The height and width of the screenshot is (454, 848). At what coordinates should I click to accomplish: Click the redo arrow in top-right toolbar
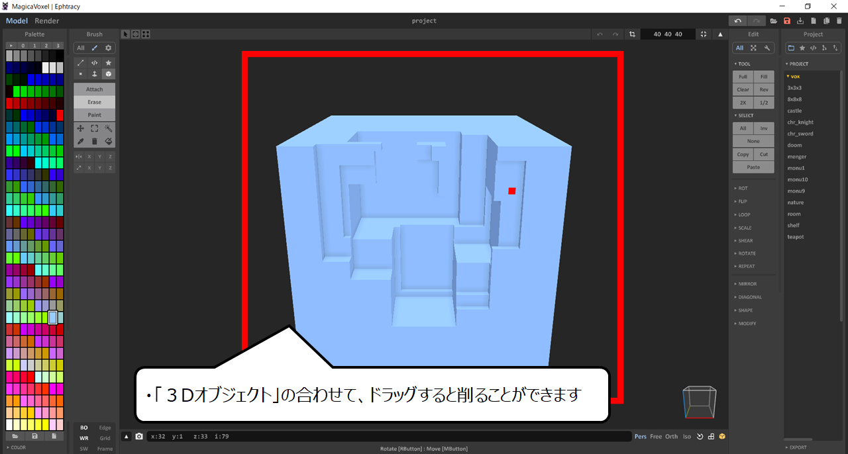coord(757,21)
